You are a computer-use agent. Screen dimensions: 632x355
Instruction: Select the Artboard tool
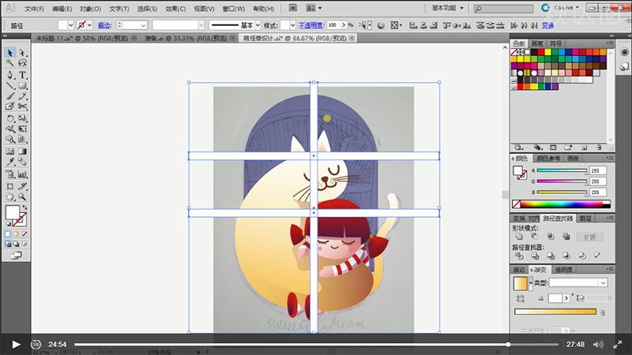point(10,186)
